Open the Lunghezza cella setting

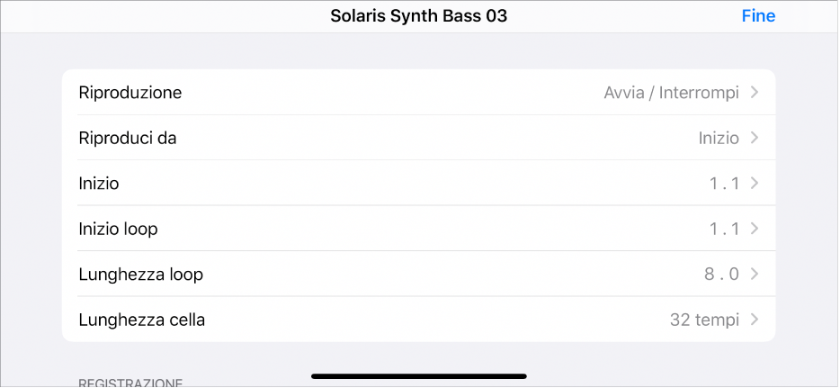coord(142,320)
